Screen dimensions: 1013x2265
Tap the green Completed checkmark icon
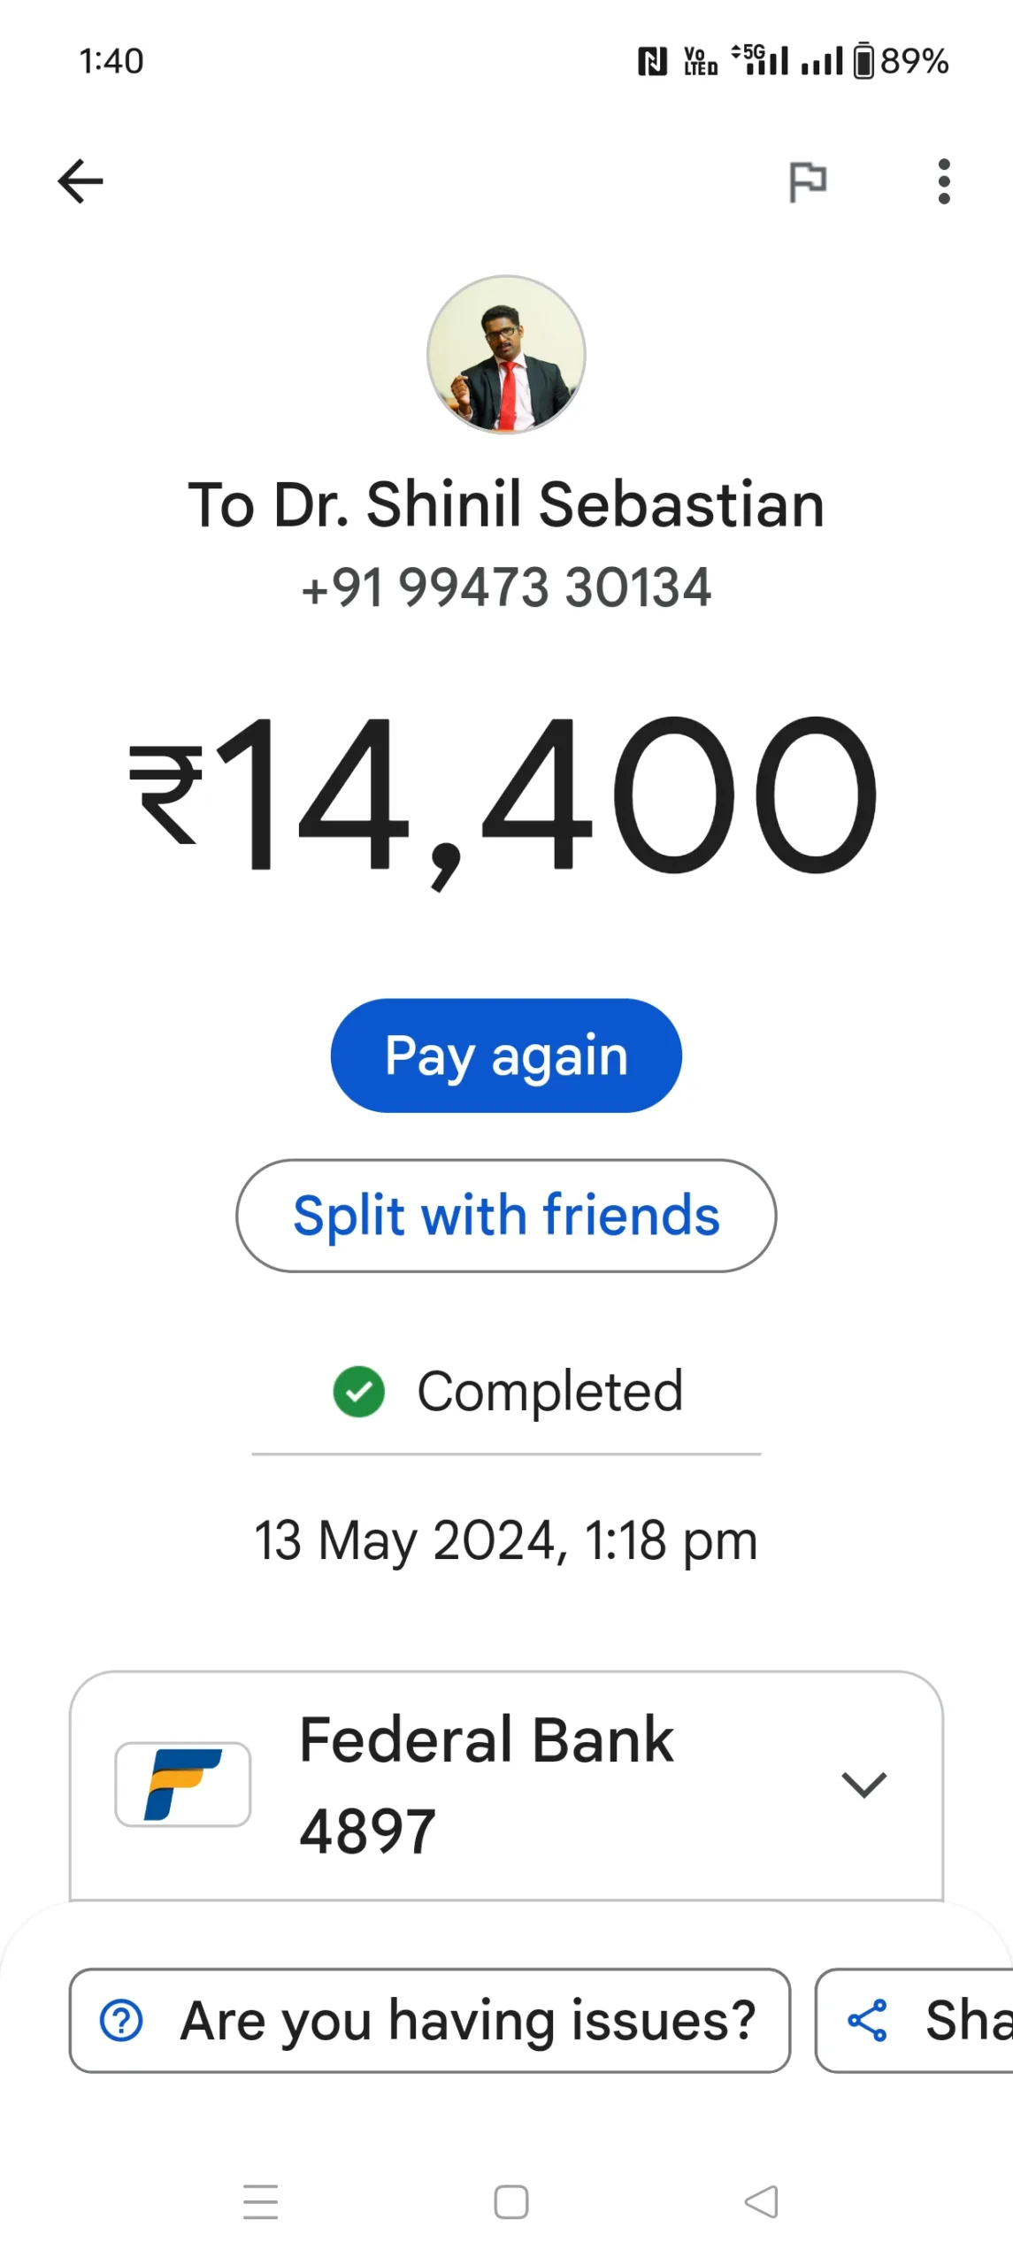(358, 1392)
